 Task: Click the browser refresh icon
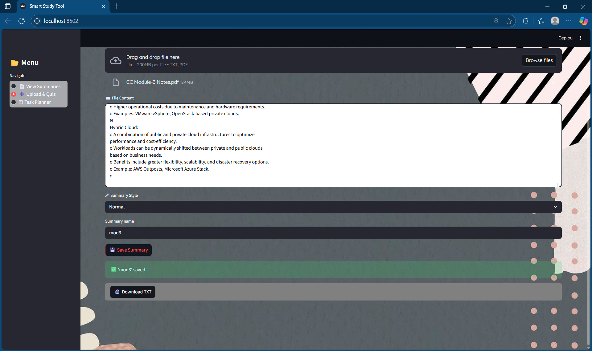22,21
